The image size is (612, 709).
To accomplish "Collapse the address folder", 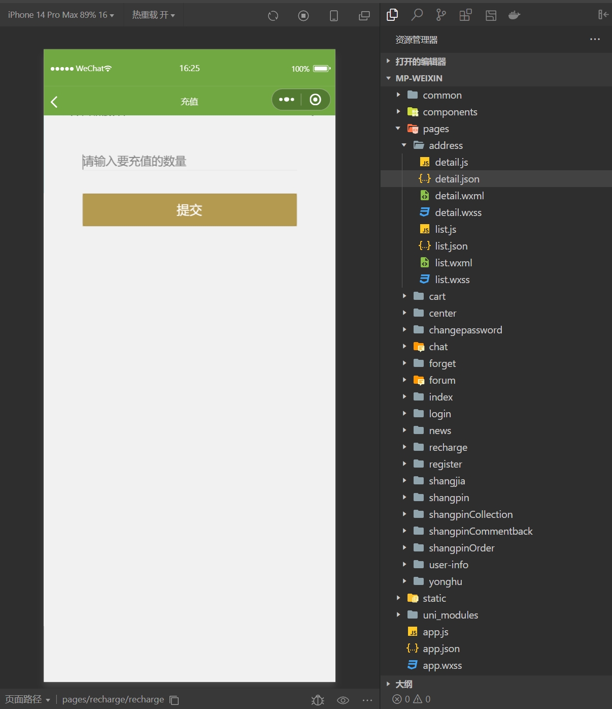I will click(x=496, y=145).
